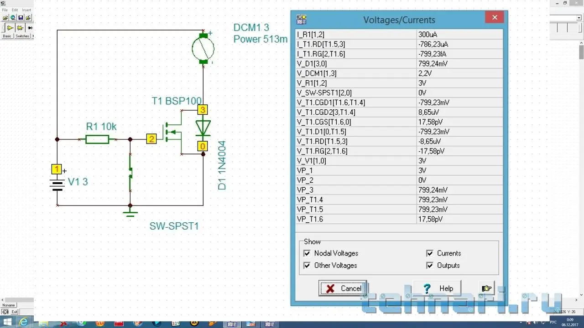Viewport: 584px width, 328px height.
Task: Click the Windows Start button
Action: [8, 323]
